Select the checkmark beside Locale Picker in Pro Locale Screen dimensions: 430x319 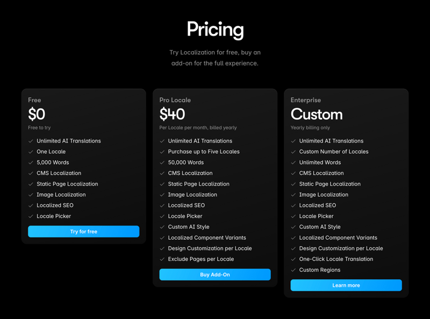coord(161,216)
